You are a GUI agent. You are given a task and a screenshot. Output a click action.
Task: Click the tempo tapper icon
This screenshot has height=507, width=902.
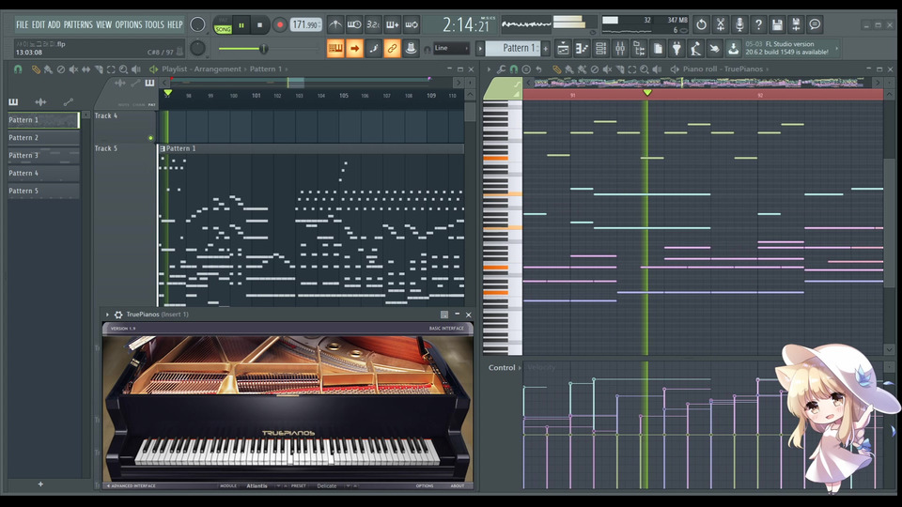pyautogui.click(x=695, y=49)
